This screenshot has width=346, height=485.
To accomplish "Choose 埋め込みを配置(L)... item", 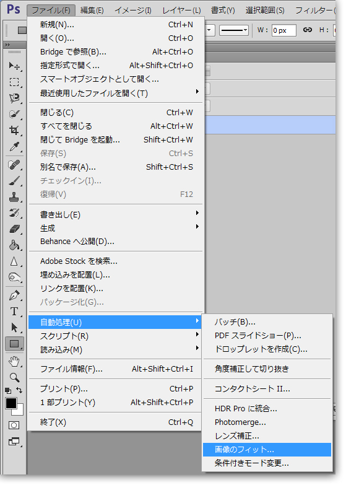I will (x=116, y=274).
